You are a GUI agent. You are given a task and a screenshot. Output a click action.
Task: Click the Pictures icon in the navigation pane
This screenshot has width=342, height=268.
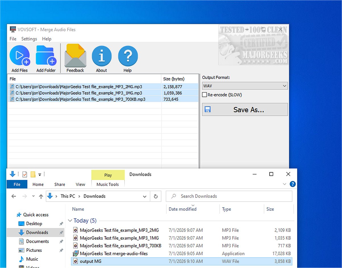point(22,250)
